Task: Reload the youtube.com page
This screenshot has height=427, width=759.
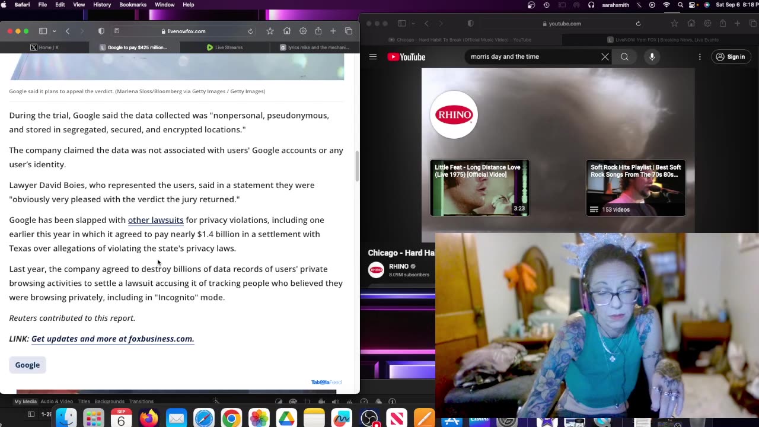Action: 638,24
